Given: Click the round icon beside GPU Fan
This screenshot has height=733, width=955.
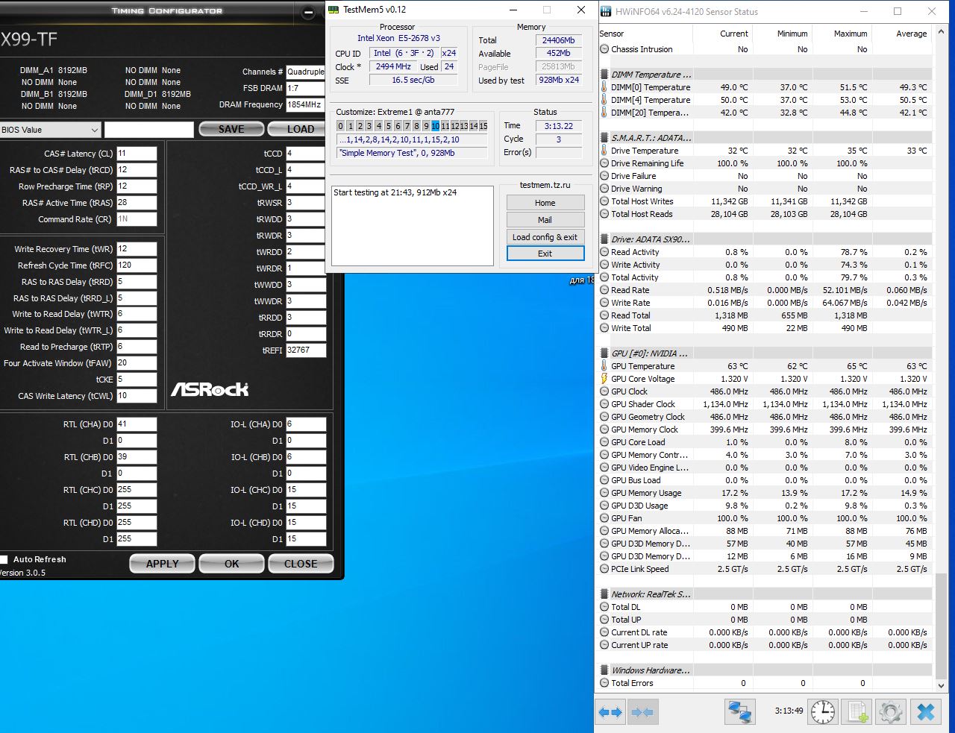Looking at the screenshot, I should 604,518.
